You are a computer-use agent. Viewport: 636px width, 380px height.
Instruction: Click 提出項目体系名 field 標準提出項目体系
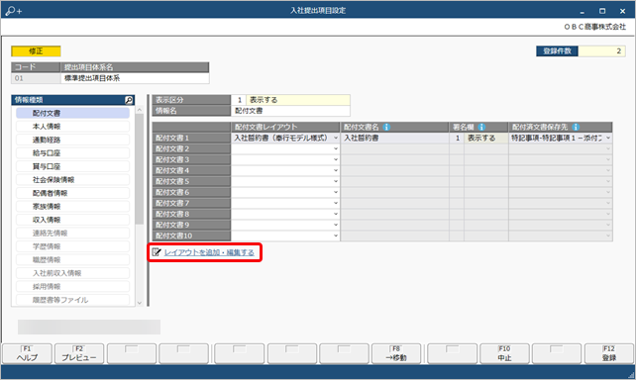(x=135, y=78)
